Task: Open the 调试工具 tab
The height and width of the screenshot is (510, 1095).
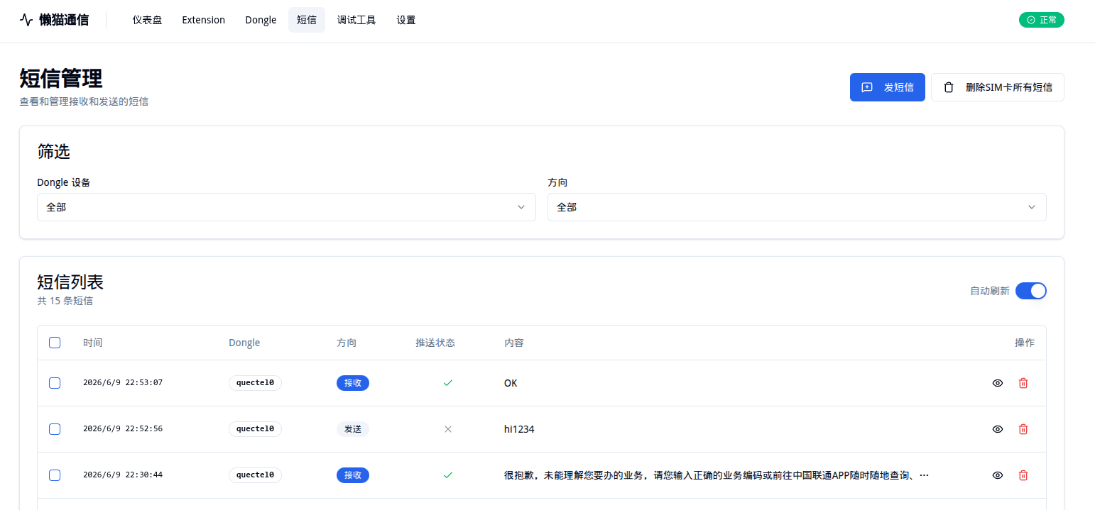Action: (356, 20)
